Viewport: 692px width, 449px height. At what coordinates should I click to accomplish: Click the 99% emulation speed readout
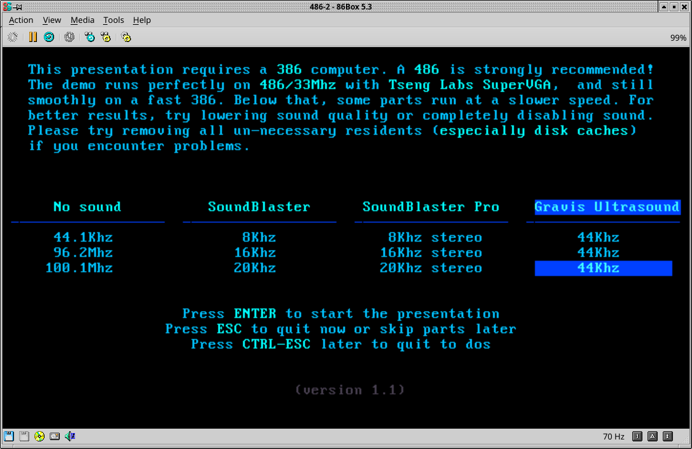coord(678,38)
